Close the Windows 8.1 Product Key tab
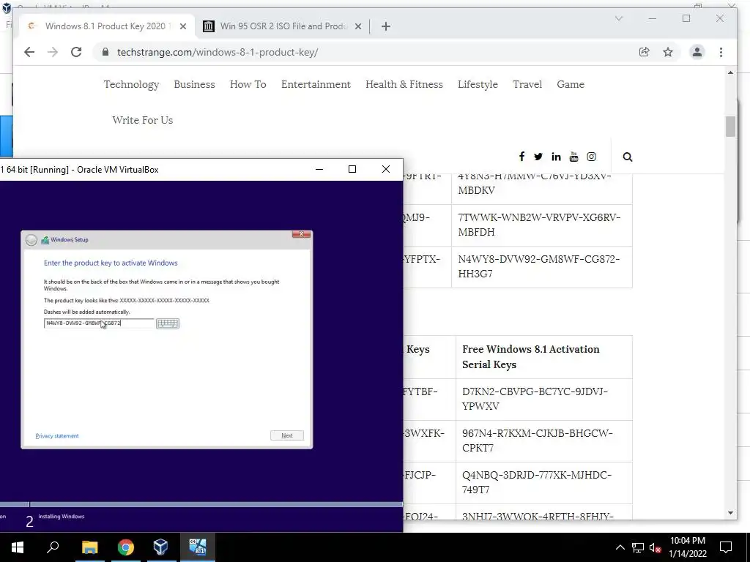This screenshot has height=562, width=750. [x=182, y=26]
